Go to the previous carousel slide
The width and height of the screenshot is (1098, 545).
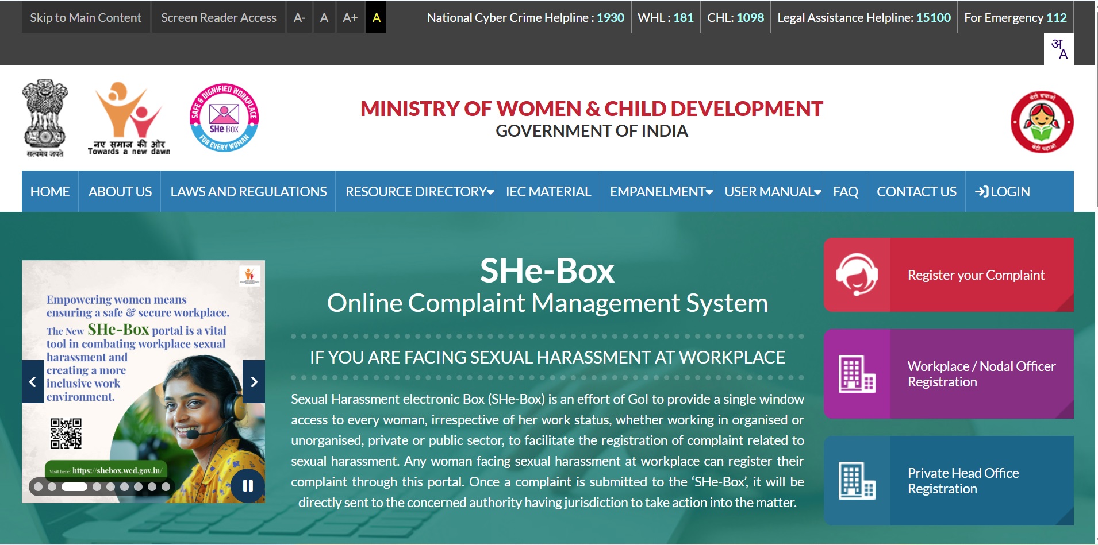point(33,381)
